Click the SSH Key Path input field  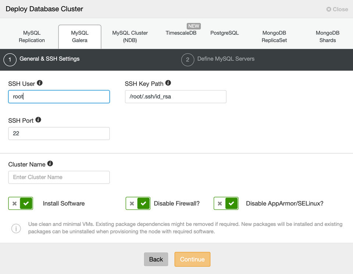coord(175,97)
